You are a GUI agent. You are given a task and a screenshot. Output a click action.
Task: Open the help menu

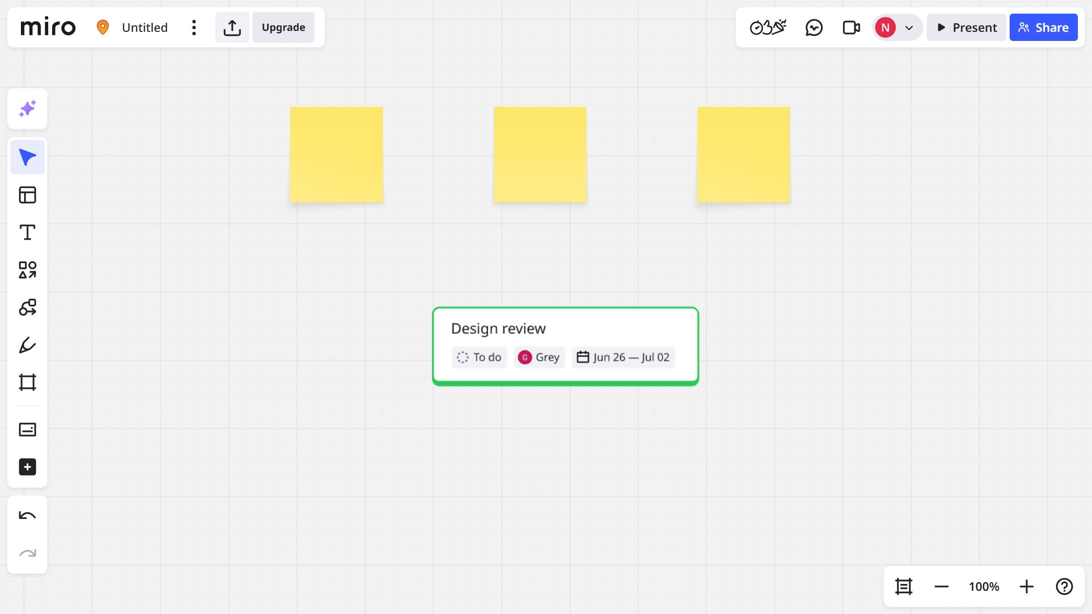(1064, 587)
